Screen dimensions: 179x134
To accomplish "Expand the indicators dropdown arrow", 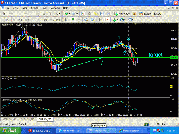I will pyautogui.click(x=117, y=20).
